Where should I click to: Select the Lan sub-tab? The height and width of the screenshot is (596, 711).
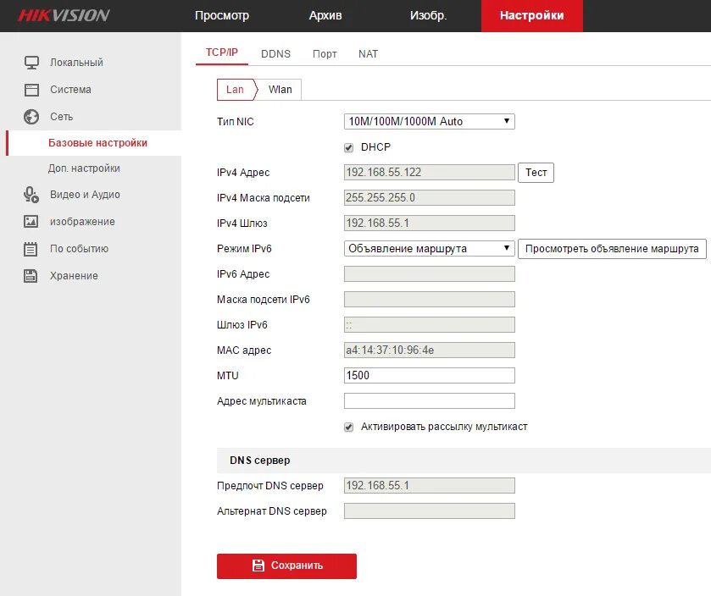pos(236,90)
